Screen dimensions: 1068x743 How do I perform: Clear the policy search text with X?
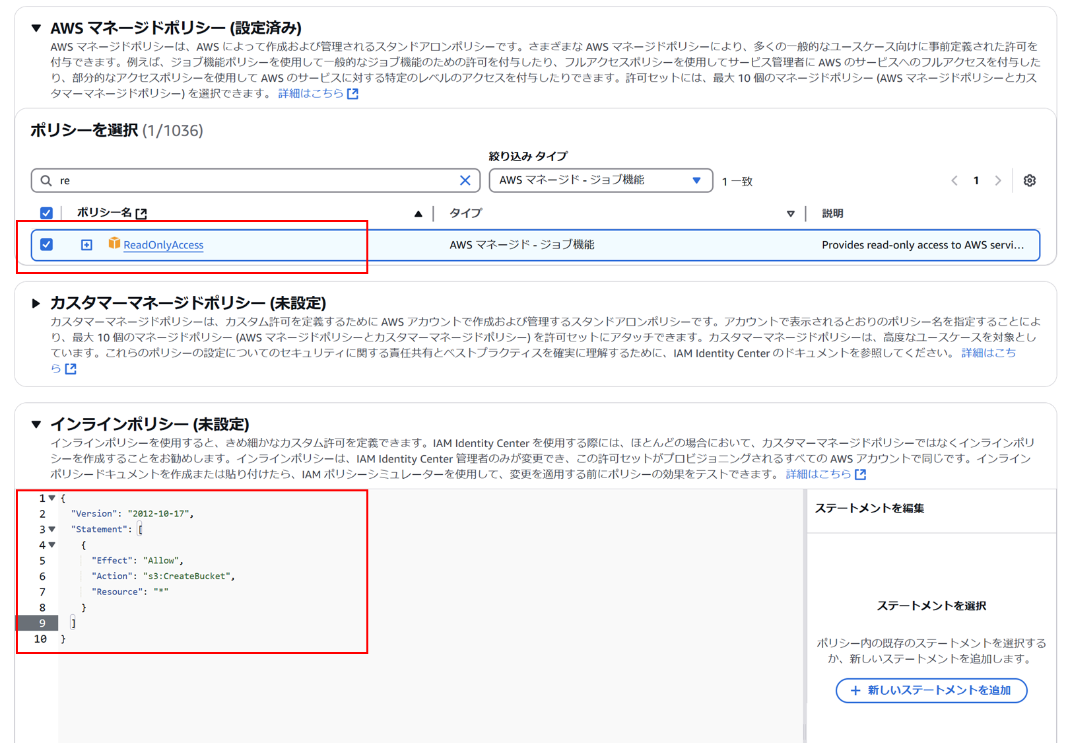465,180
